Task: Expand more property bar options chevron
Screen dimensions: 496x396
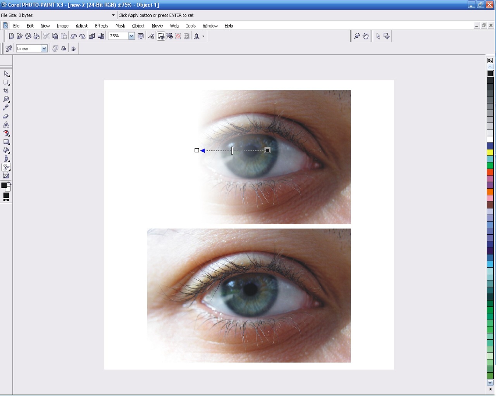Action: pyautogui.click(x=73, y=48)
